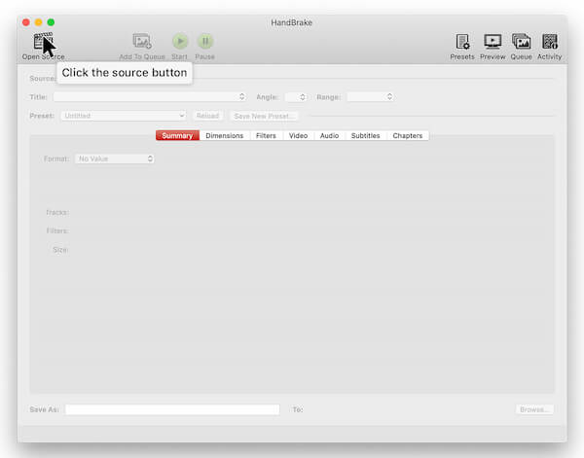Switch to the Summary tab
The width and height of the screenshot is (584, 458).
(177, 135)
